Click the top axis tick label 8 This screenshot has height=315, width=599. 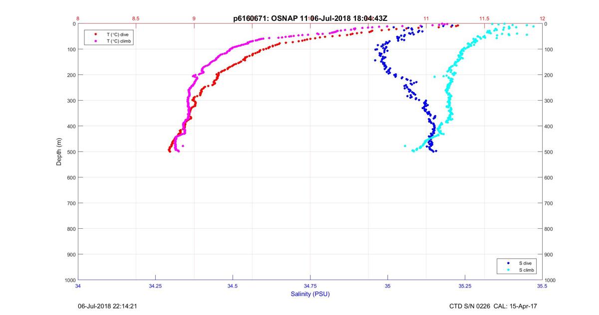[x=78, y=18]
